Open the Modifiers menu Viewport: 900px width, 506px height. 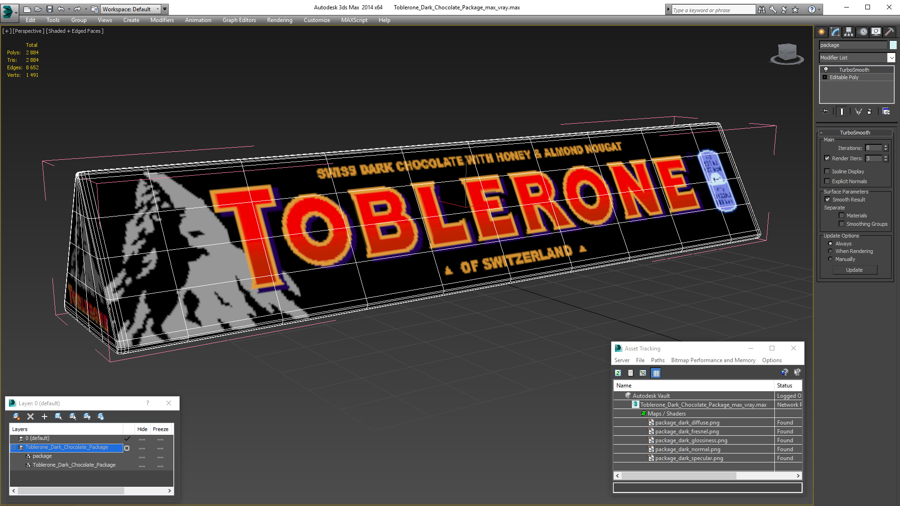[x=162, y=20]
